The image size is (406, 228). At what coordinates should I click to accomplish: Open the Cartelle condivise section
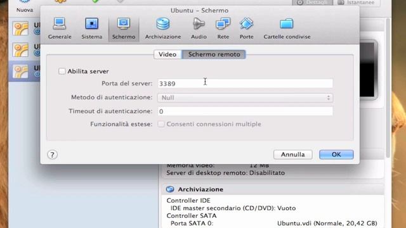point(287,28)
